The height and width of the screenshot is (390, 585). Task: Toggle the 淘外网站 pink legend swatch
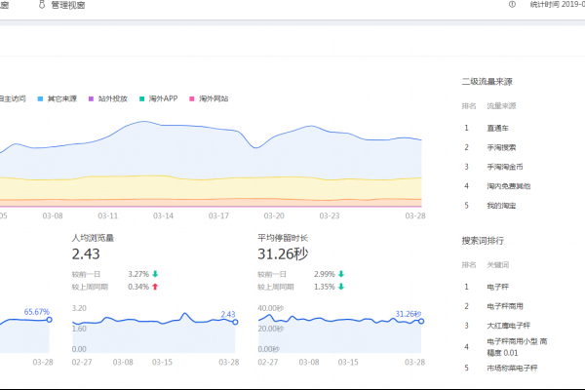(x=192, y=98)
